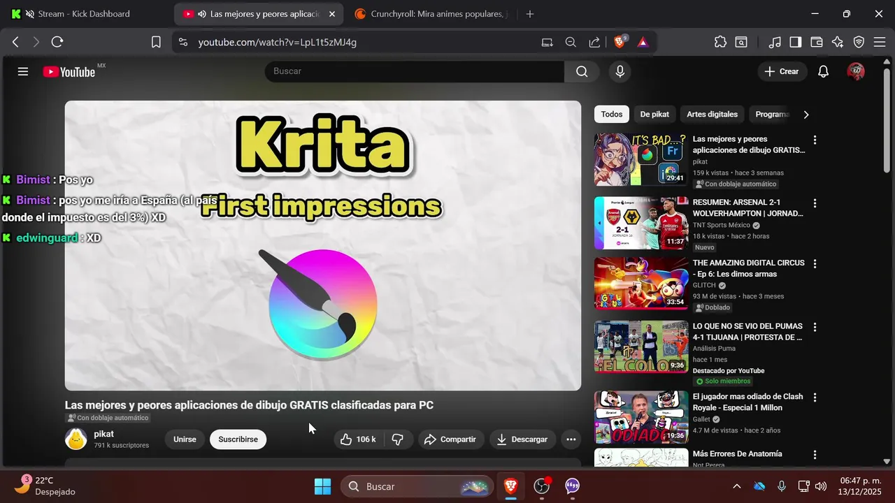895x503 pixels.
Task: Click the Windows taskbar search box
Action: point(416,486)
